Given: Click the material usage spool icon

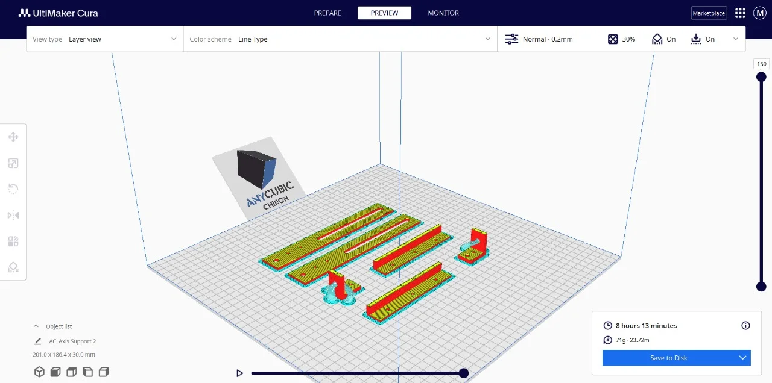Looking at the screenshot, I should [608, 340].
